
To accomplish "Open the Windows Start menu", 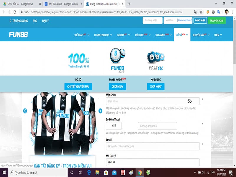I will click(x=4, y=172).
